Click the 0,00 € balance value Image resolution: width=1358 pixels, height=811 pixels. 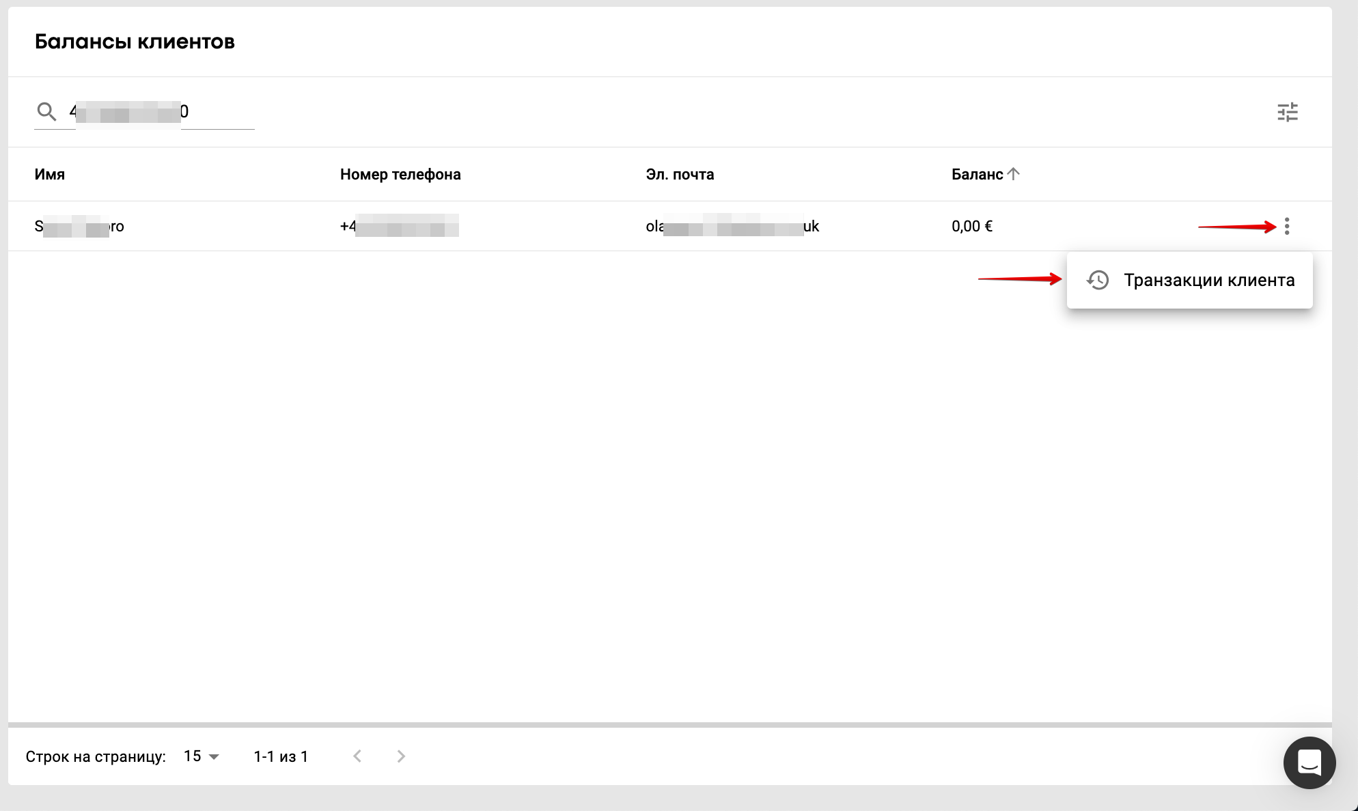pos(971,226)
